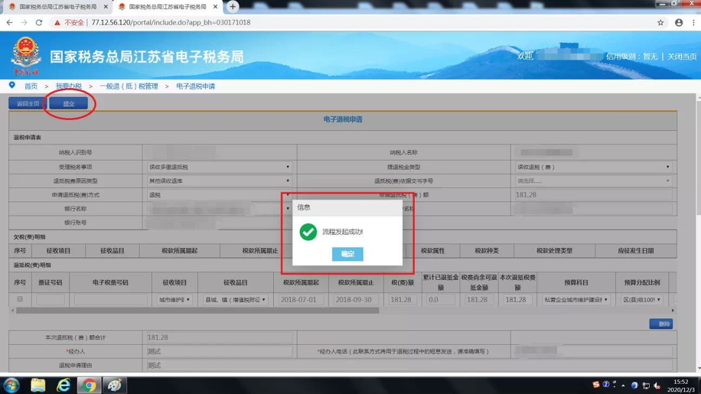
Task: Click the 删除 button below the table
Action: point(661,324)
